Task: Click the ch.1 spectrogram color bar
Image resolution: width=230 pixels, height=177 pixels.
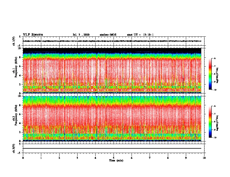Action: [210, 74]
